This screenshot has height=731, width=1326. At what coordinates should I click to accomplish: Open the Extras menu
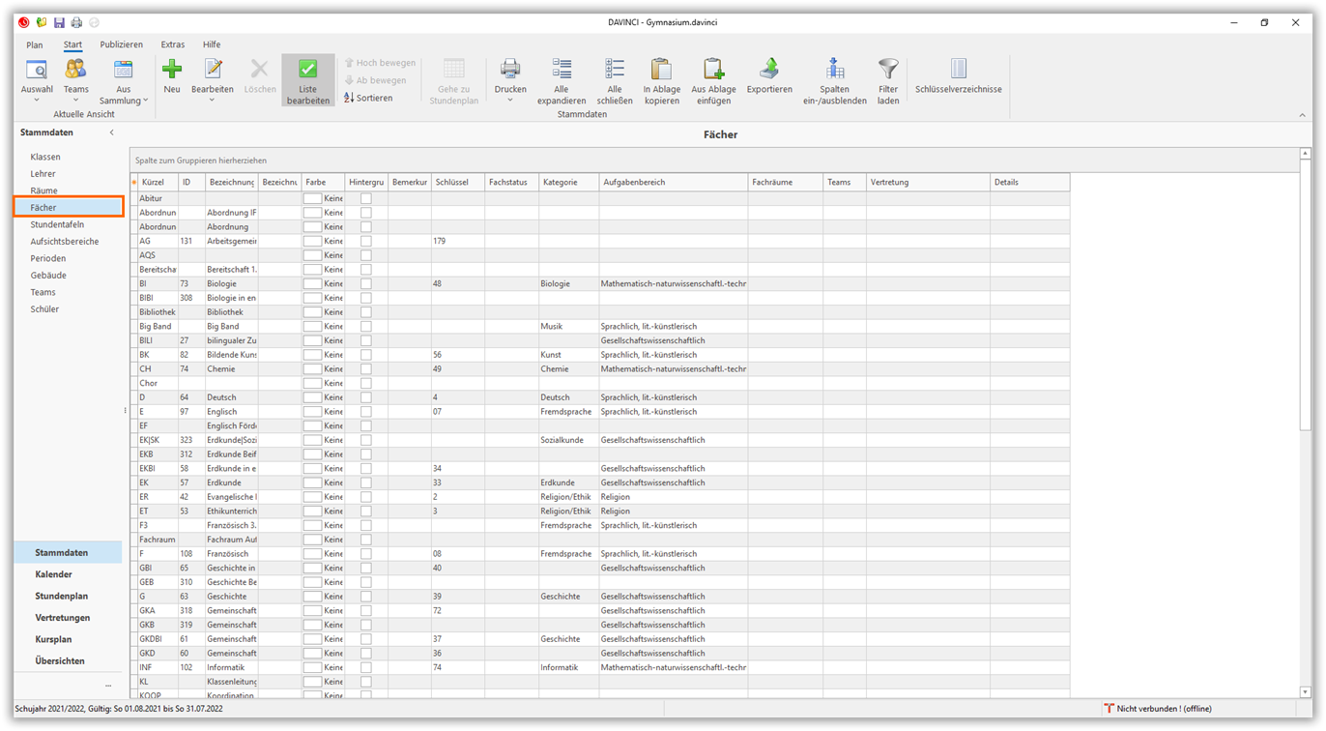[173, 44]
